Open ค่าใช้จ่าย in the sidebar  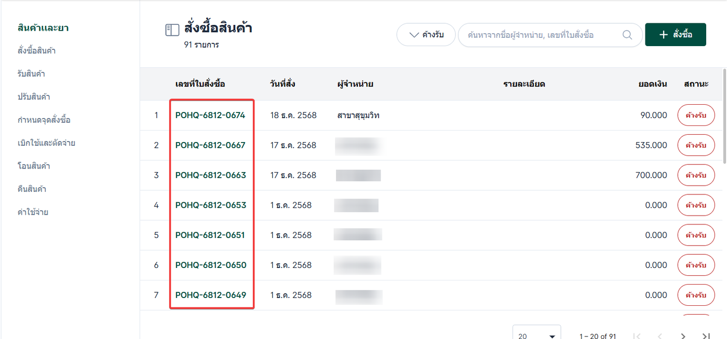click(33, 212)
